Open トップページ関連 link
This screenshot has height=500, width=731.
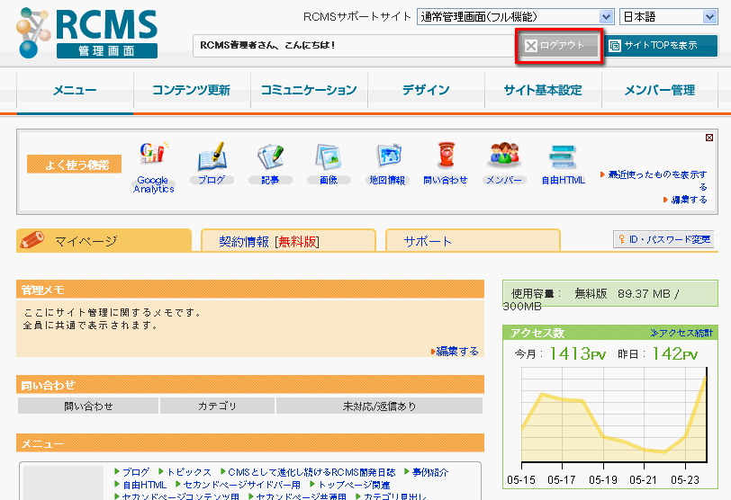click(354, 485)
